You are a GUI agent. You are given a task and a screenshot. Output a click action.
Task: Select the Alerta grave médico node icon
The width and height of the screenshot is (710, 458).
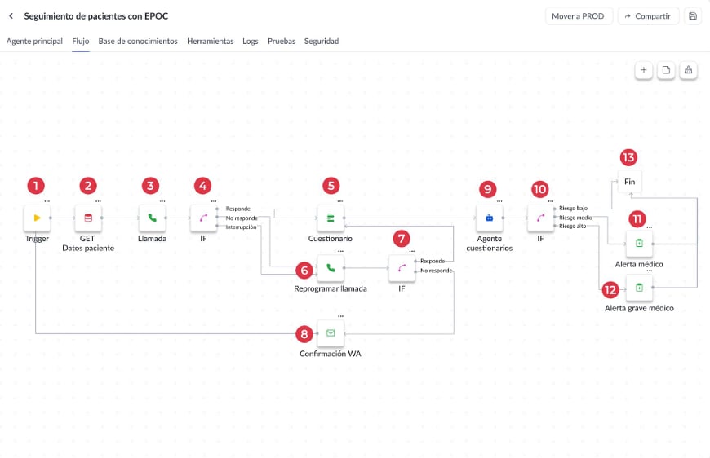(x=639, y=288)
